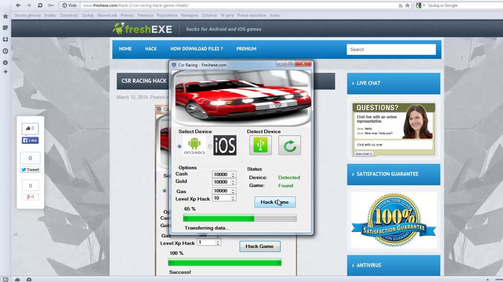
Task: Click Autor in the navigation bar
Action: [275, 15]
